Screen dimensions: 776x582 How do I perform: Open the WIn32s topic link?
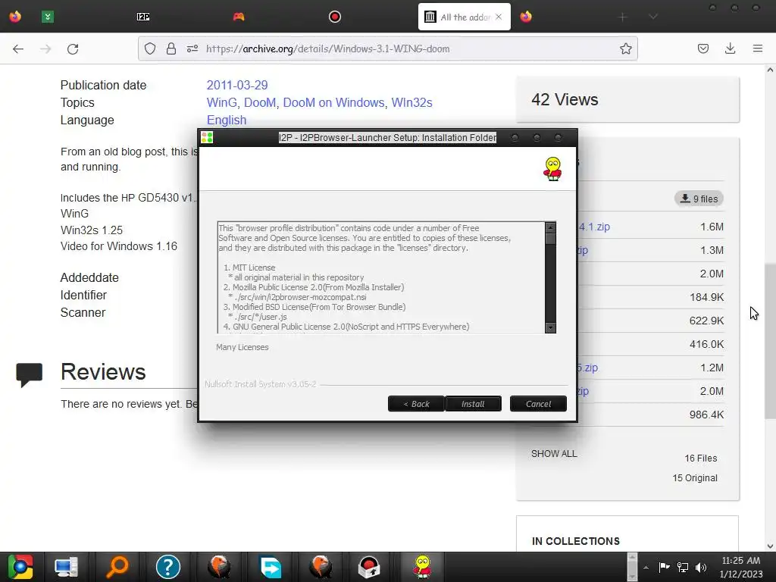pos(411,102)
